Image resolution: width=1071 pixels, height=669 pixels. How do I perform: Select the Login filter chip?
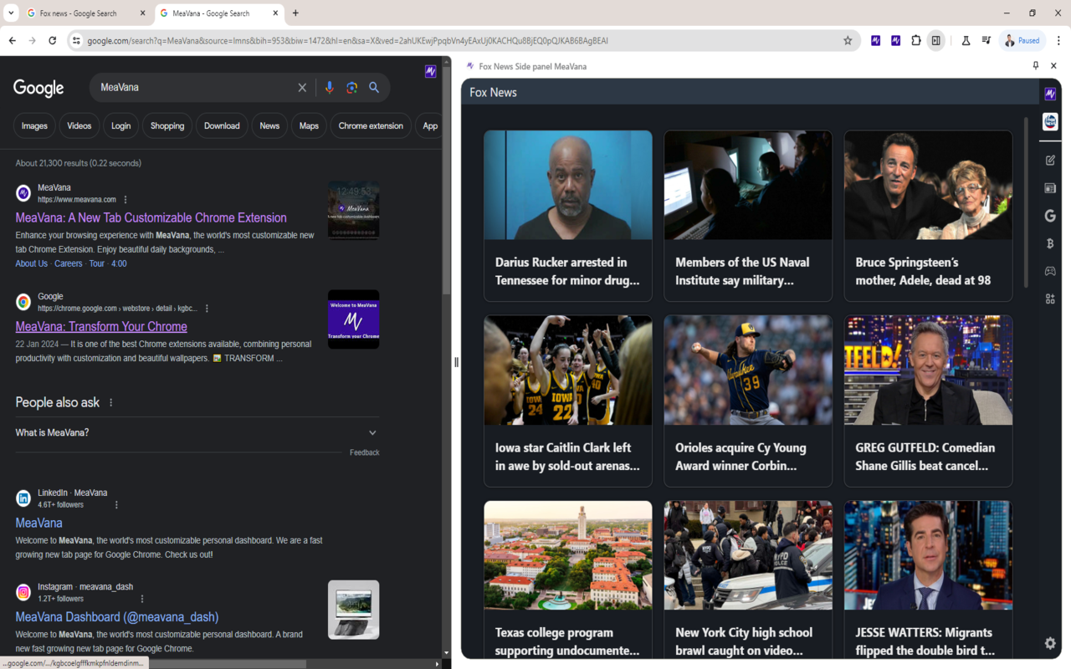[121, 125]
